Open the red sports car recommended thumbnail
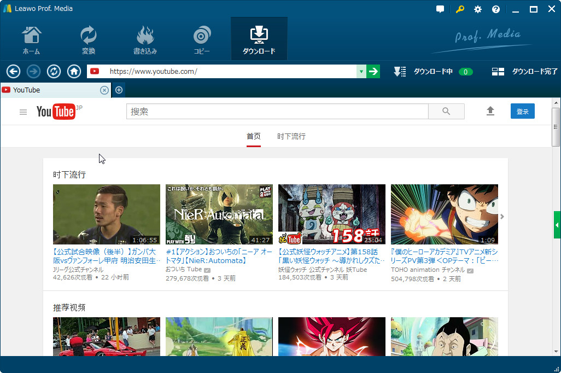The width and height of the screenshot is (561, 373). pyautogui.click(x=107, y=336)
